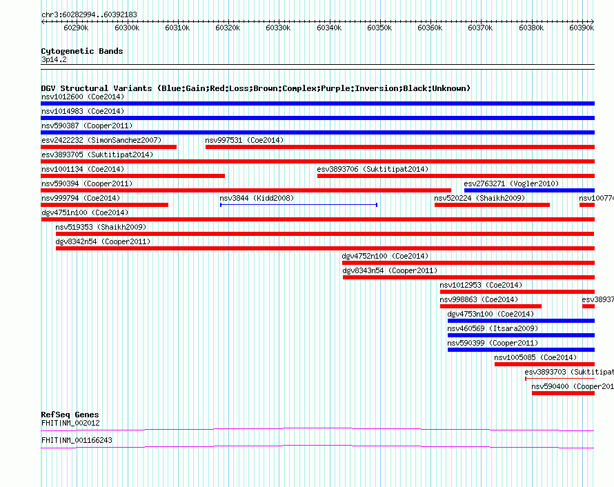This screenshot has height=487, width=614.
Task: Click the red bar under nsv999794
Action: 105,205
